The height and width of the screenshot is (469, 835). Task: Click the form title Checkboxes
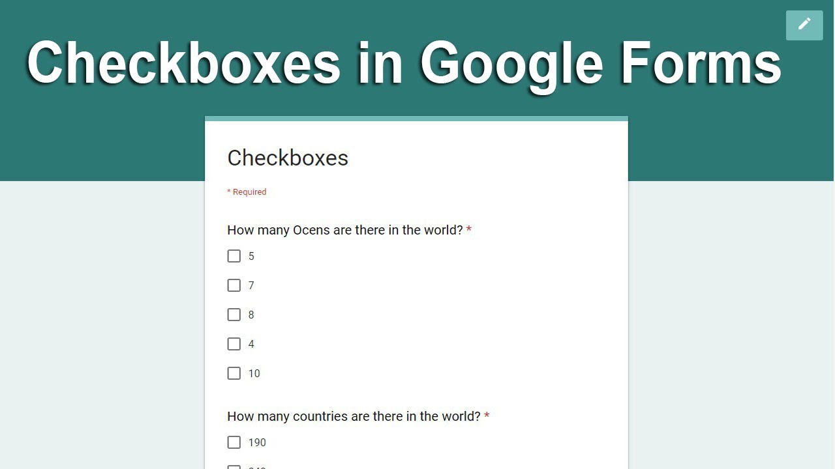pyautogui.click(x=288, y=158)
